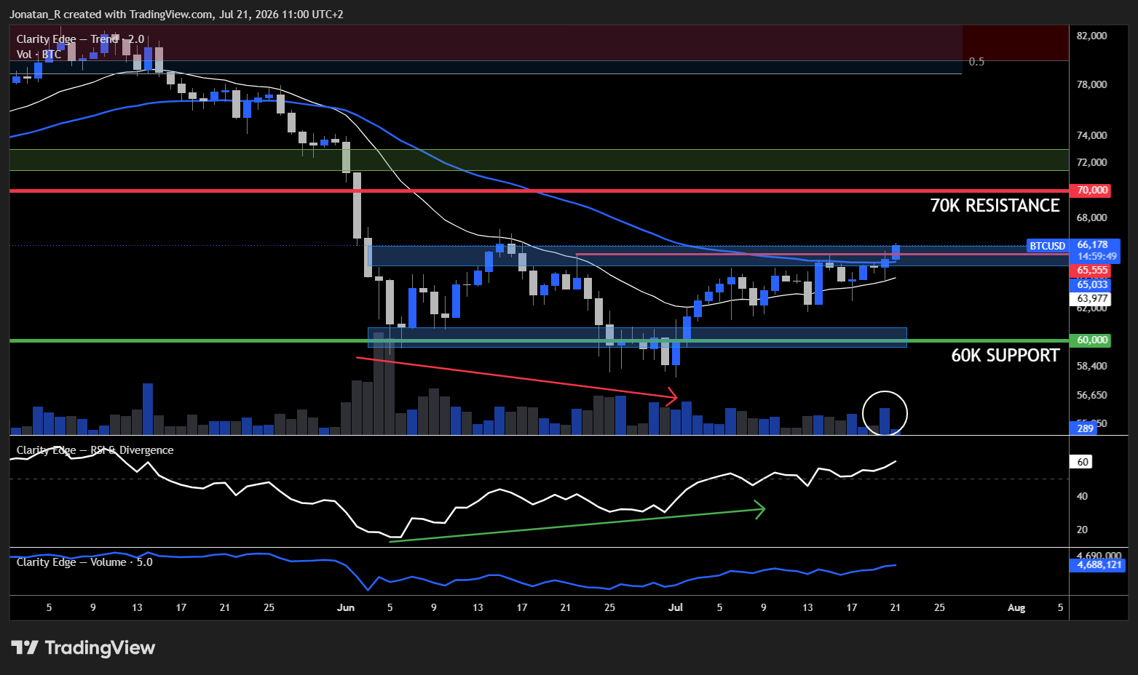This screenshot has height=675, width=1138.
Task: Click the red 70,000 price label
Action: click(x=1092, y=191)
